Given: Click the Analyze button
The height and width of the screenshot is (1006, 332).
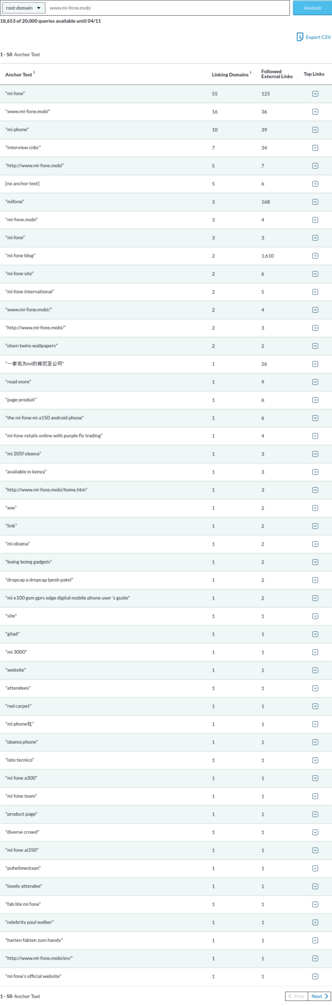Looking at the screenshot, I should [x=312, y=8].
